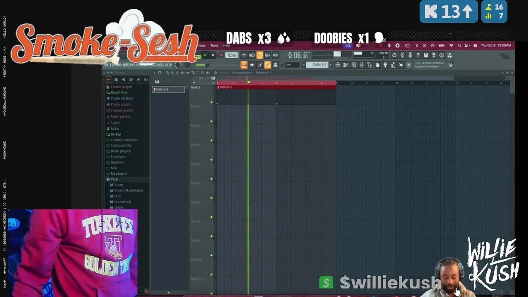Open the Playlist view icon in toolbar
The image size is (528, 297).
[x=338, y=65]
